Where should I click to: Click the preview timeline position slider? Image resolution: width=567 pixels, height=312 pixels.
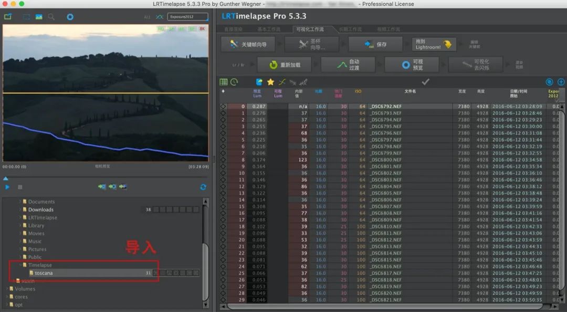click(x=5, y=179)
